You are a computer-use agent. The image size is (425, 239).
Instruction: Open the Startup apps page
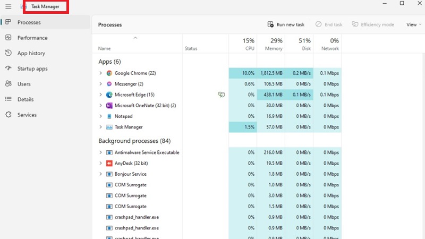[32, 69]
